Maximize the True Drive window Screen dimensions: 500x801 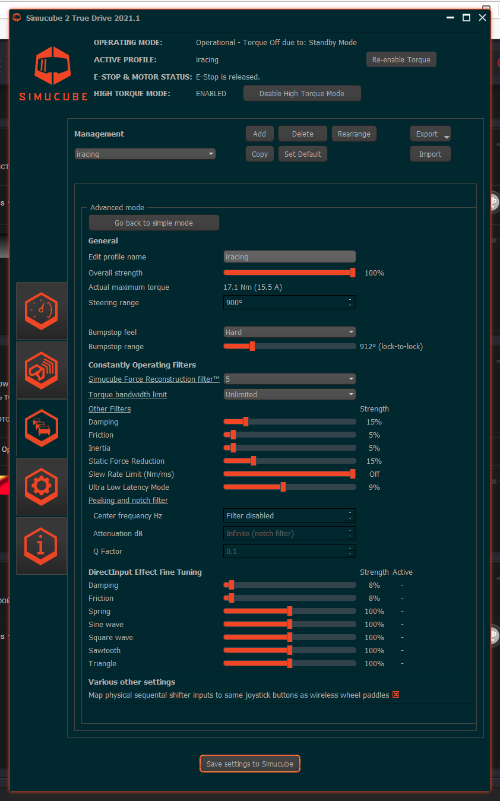click(466, 18)
